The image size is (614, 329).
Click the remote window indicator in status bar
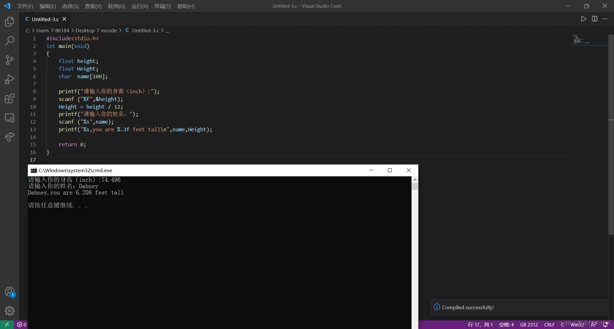(x=7, y=325)
